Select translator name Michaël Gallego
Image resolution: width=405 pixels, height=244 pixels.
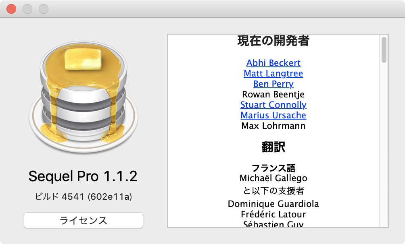pyautogui.click(x=273, y=178)
